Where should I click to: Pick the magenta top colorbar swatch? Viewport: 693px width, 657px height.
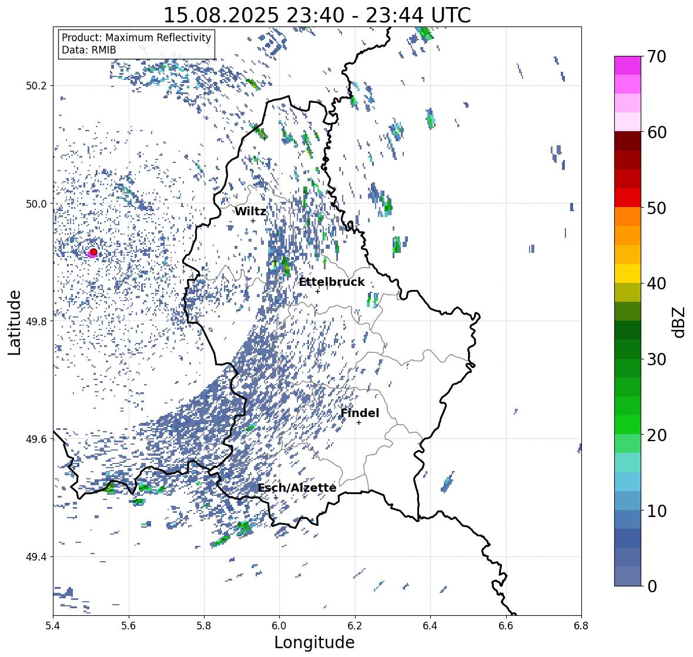tap(628, 65)
